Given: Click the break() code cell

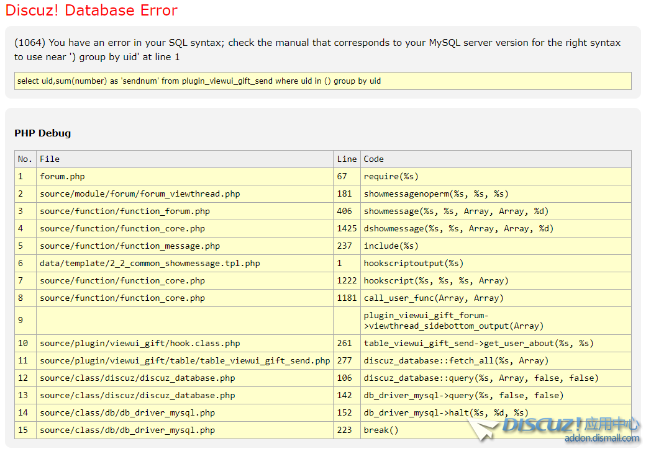Looking at the screenshot, I should [381, 430].
